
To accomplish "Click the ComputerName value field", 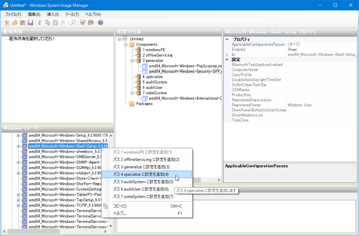I will (x=322, y=70).
